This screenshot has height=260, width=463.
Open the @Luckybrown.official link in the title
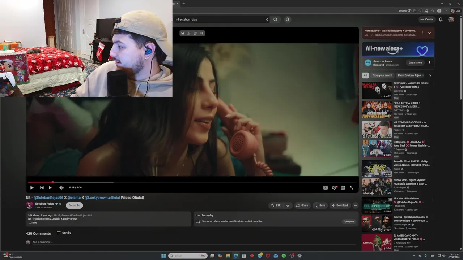click(x=102, y=198)
